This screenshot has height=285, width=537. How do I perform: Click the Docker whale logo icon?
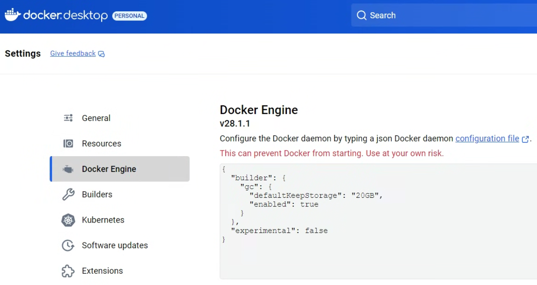click(x=13, y=15)
